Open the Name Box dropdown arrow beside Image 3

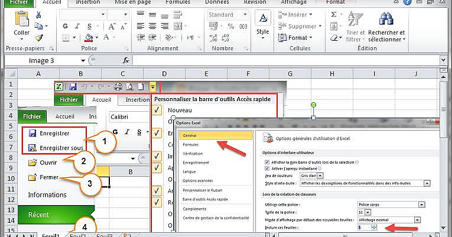tap(83, 60)
